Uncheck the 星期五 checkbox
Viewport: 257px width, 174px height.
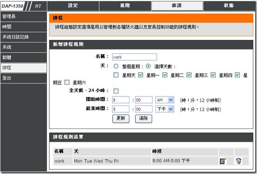(x=237, y=75)
